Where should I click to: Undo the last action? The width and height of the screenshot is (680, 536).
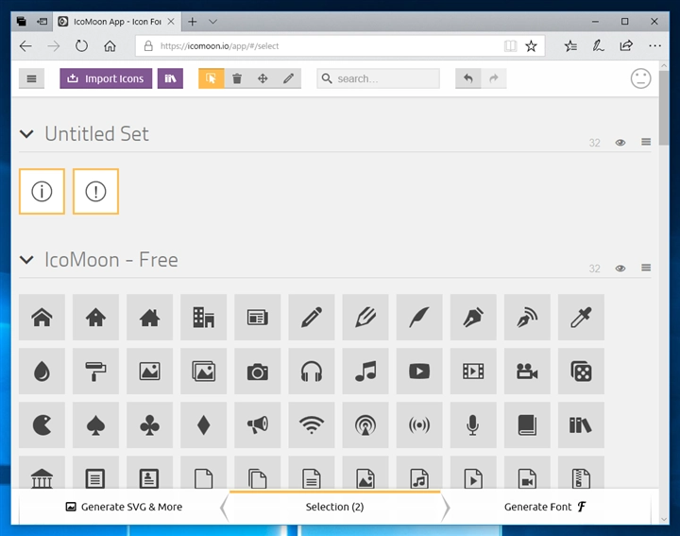coord(467,78)
